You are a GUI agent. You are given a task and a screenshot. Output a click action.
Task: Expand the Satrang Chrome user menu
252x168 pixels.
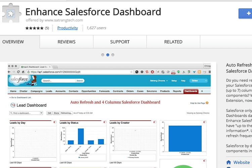[159, 81]
